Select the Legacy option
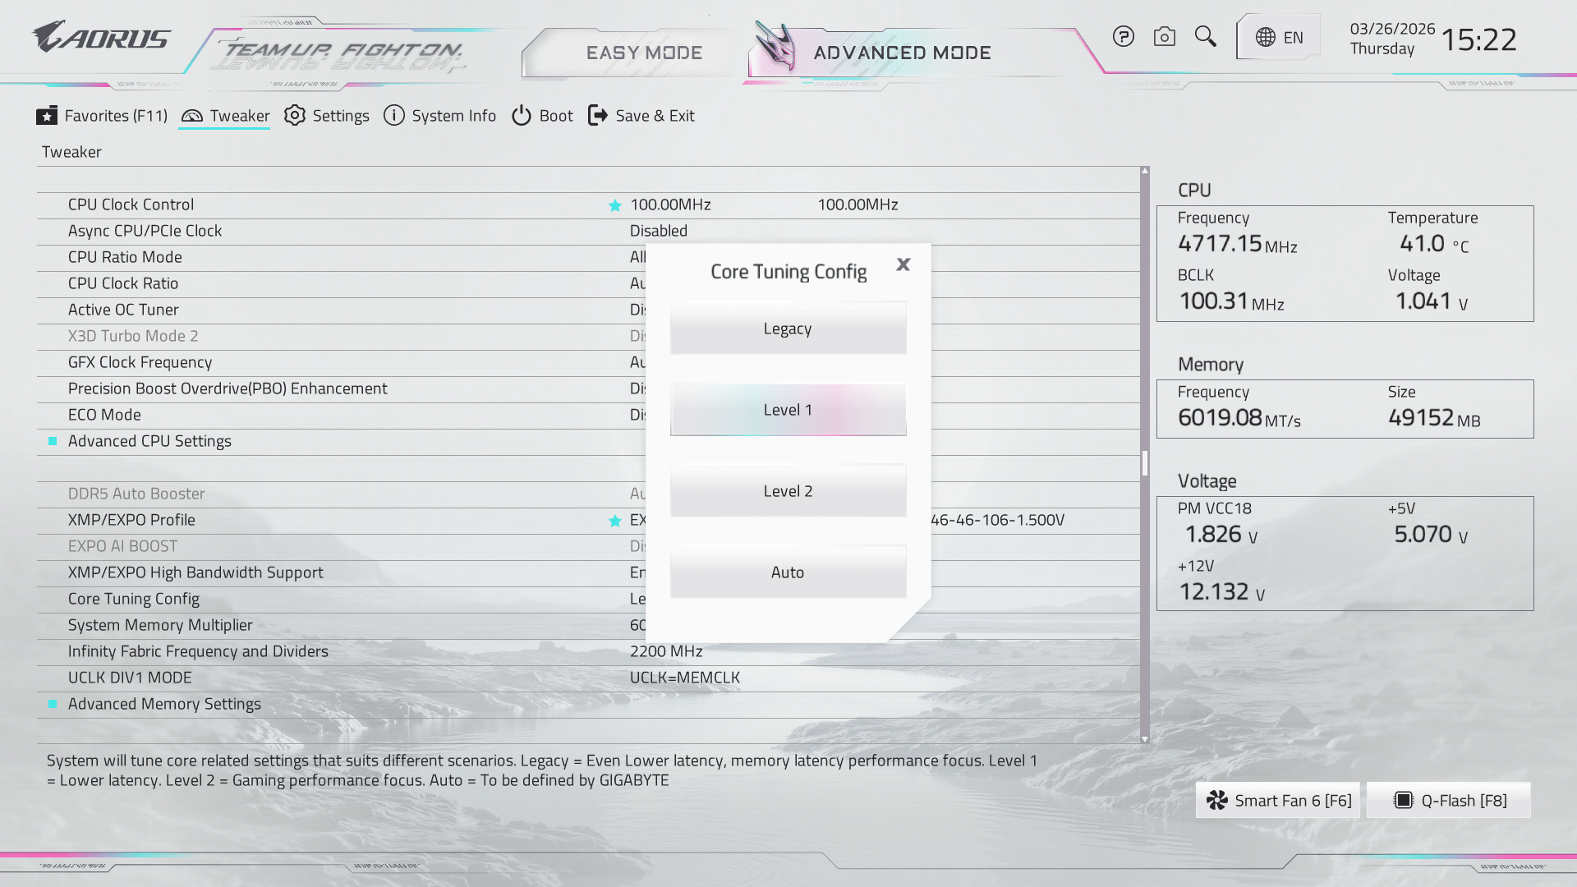The image size is (1577, 887). tap(788, 329)
